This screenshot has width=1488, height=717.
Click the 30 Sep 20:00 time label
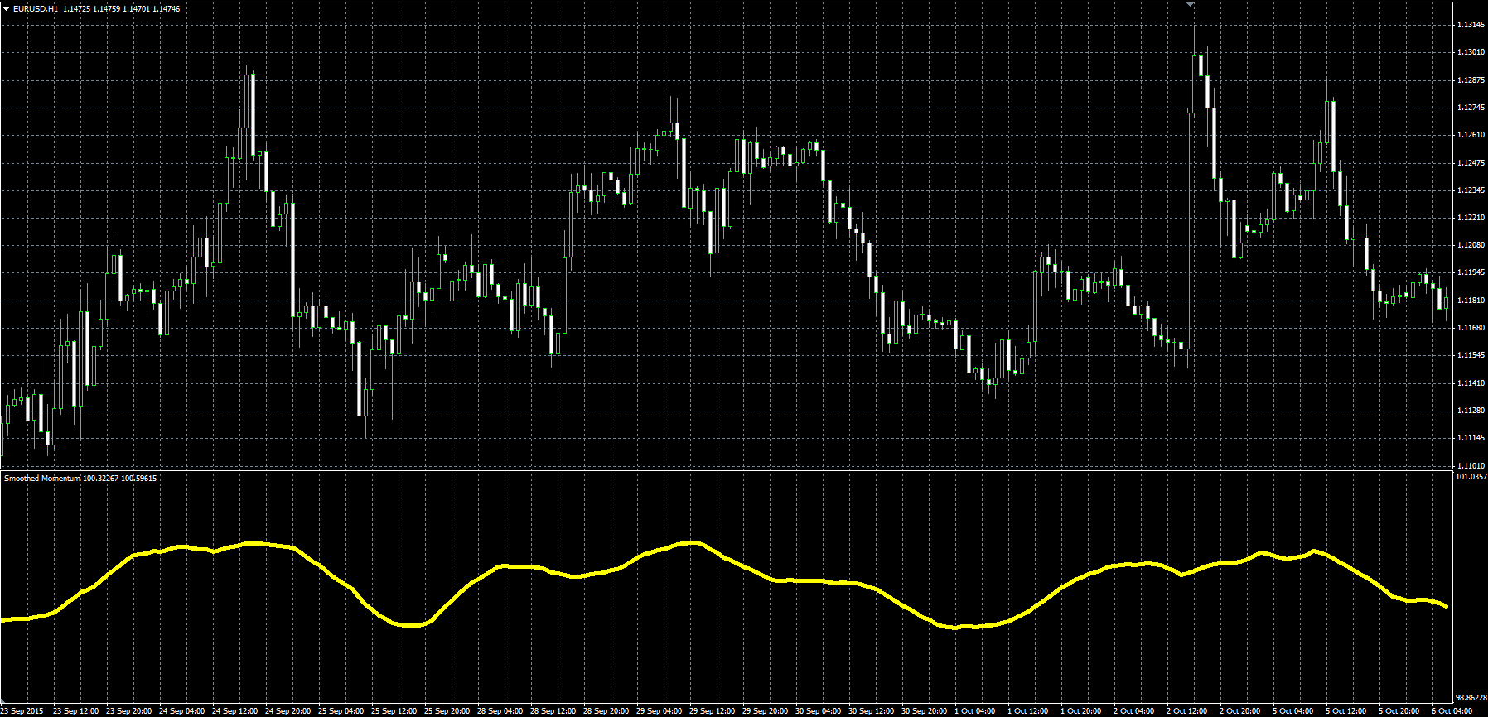tap(925, 711)
